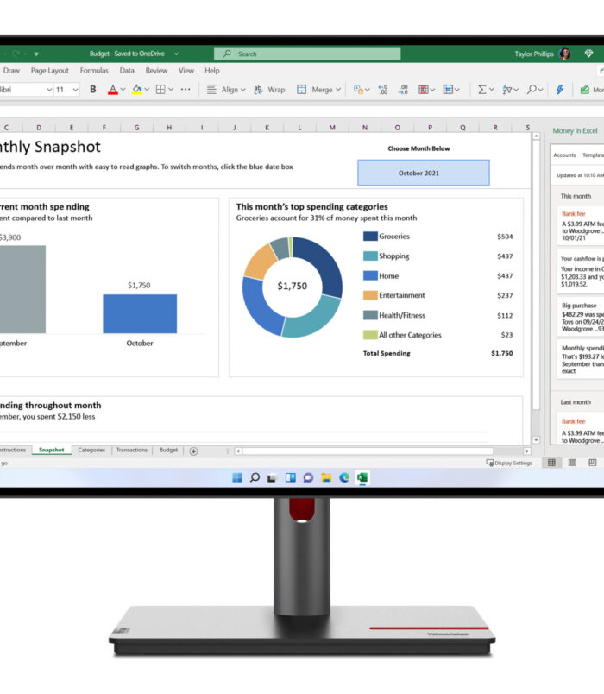Viewport: 604px width, 694px height.
Task: Open the font name dropdown arrow
Action: 49,90
